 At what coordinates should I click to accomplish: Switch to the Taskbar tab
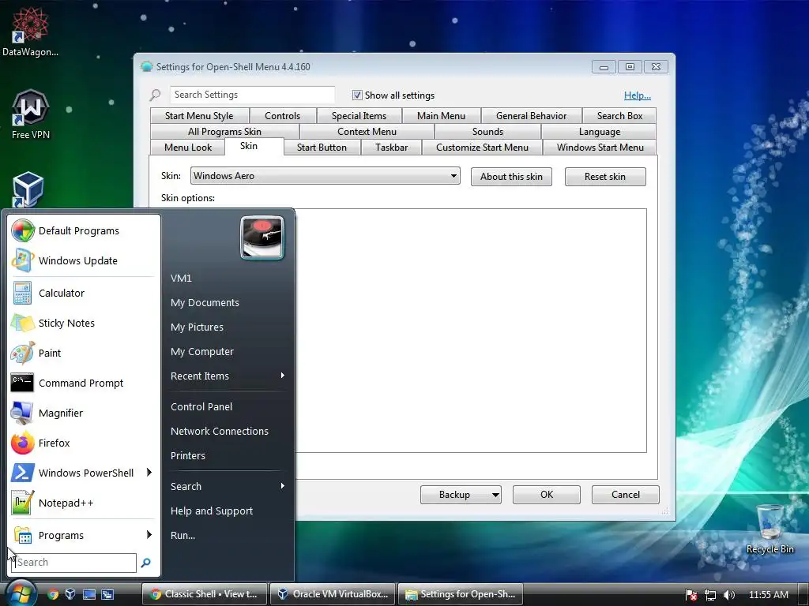[x=392, y=148]
